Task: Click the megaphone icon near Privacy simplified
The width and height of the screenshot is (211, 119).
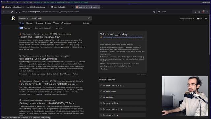Action: click(198, 19)
